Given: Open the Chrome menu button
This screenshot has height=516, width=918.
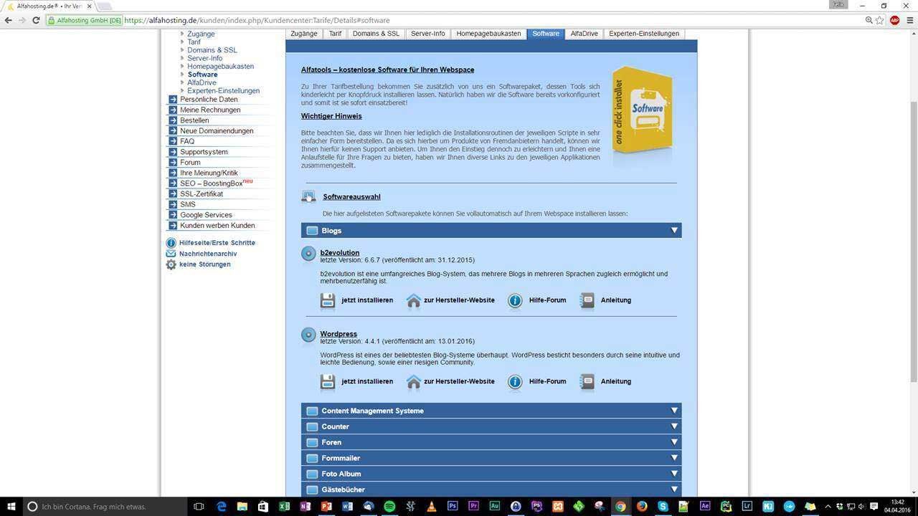Looking at the screenshot, I should click(910, 20).
